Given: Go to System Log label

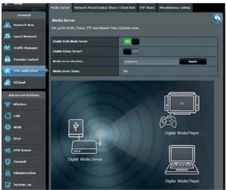Looking at the screenshot, I should pos(22,185).
